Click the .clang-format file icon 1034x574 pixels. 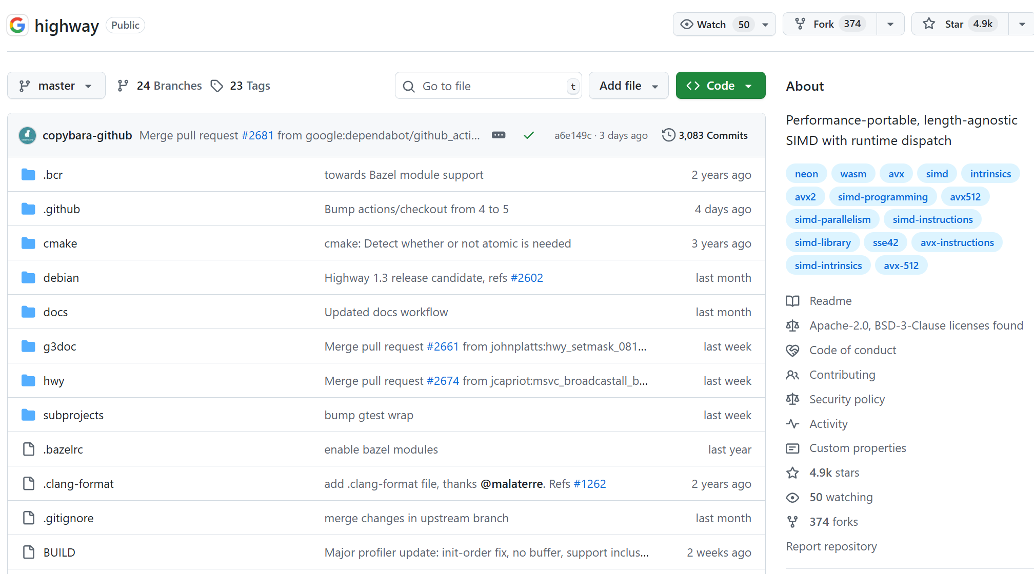29,484
